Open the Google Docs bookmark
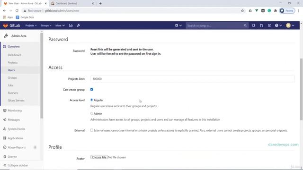Viewport: 303px width, 170px height. tap(25, 17)
